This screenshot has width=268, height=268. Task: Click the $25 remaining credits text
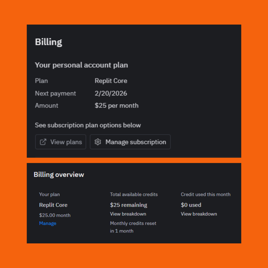point(129,205)
